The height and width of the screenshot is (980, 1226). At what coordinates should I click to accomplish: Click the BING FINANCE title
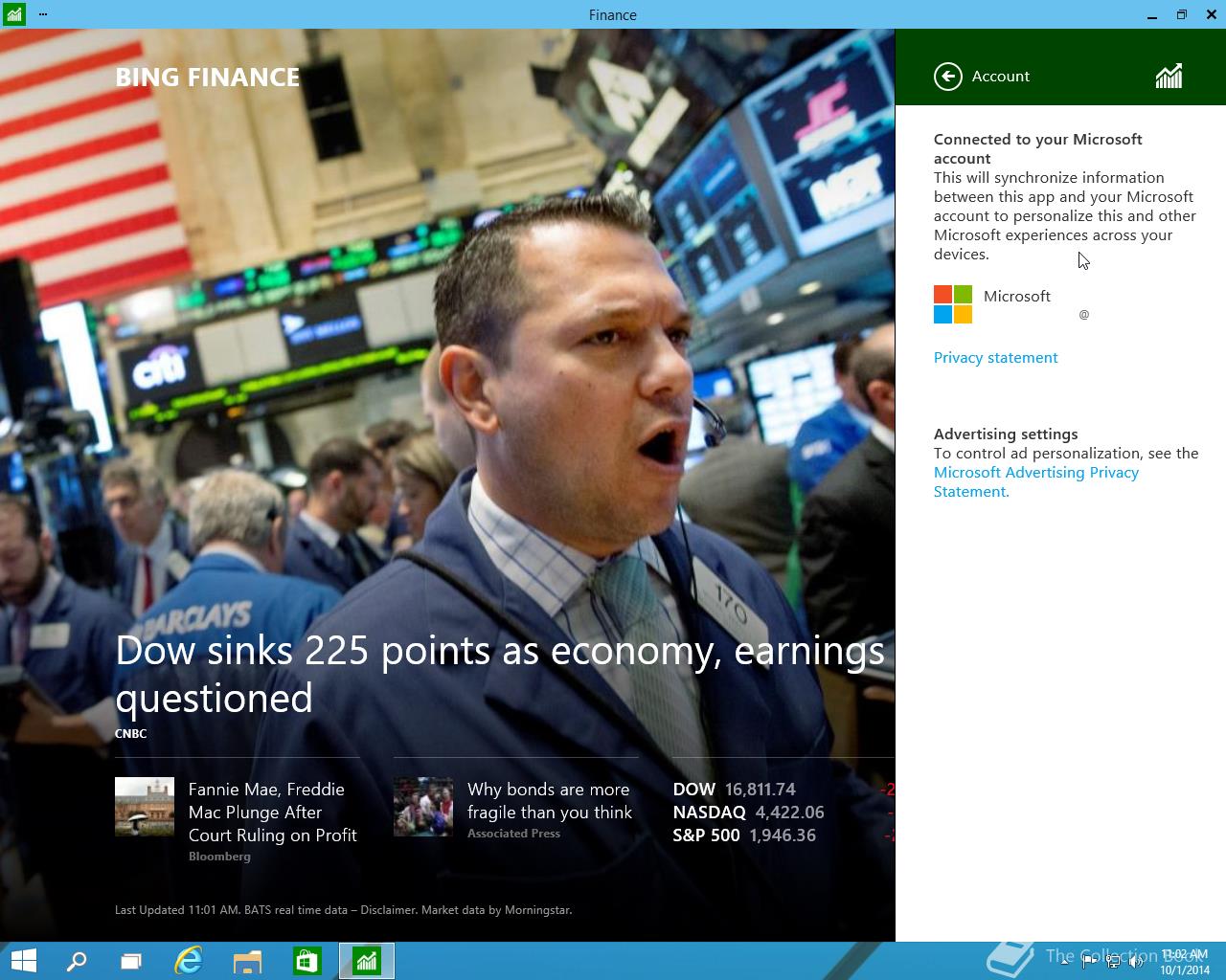[x=207, y=78]
